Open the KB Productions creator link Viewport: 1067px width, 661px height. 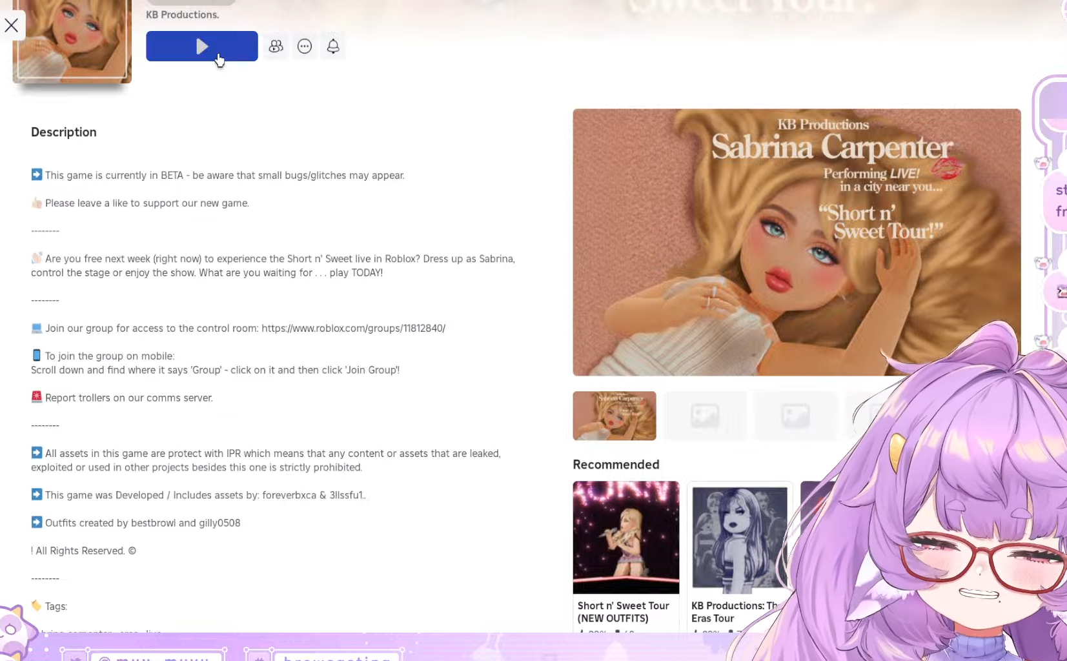point(183,14)
